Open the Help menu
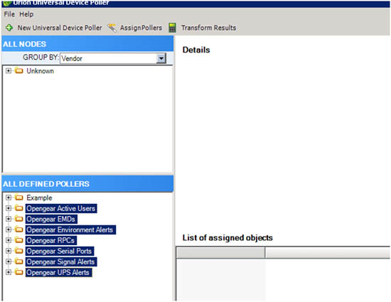The width and height of the screenshot is (391, 302). coord(26,14)
